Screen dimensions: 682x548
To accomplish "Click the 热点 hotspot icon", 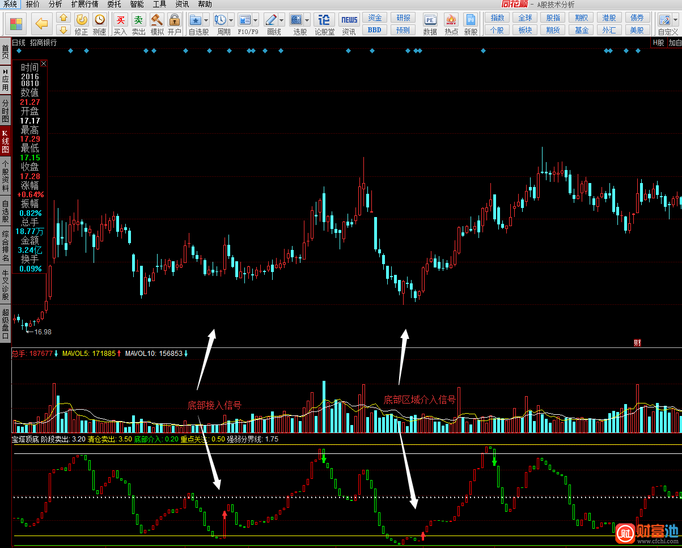I will (451, 24).
